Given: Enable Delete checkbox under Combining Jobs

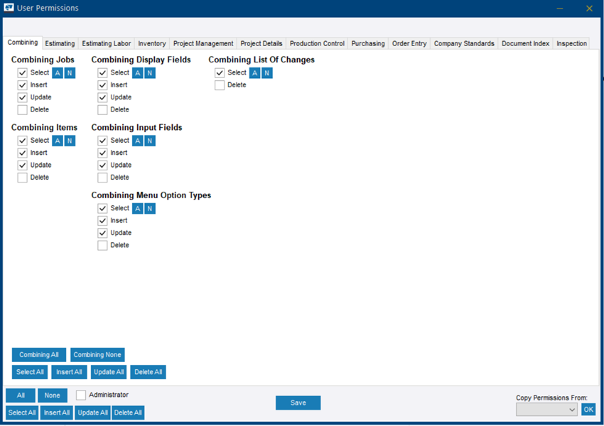Looking at the screenshot, I should tap(22, 109).
